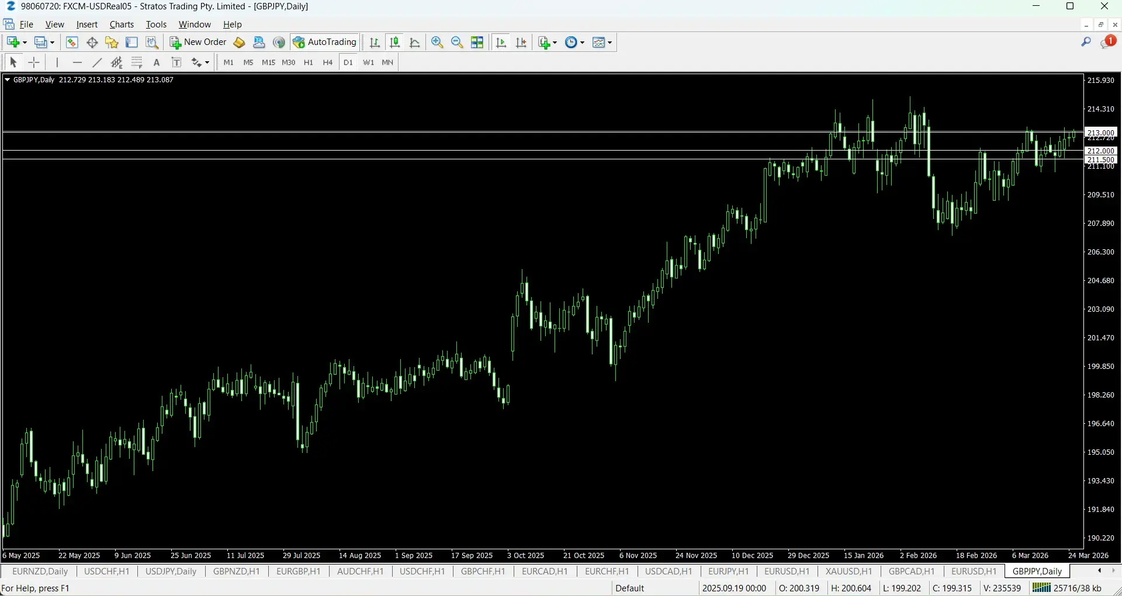The height and width of the screenshot is (596, 1122).
Task: Switch to XAUUSD,H1 chart tab
Action: point(849,571)
